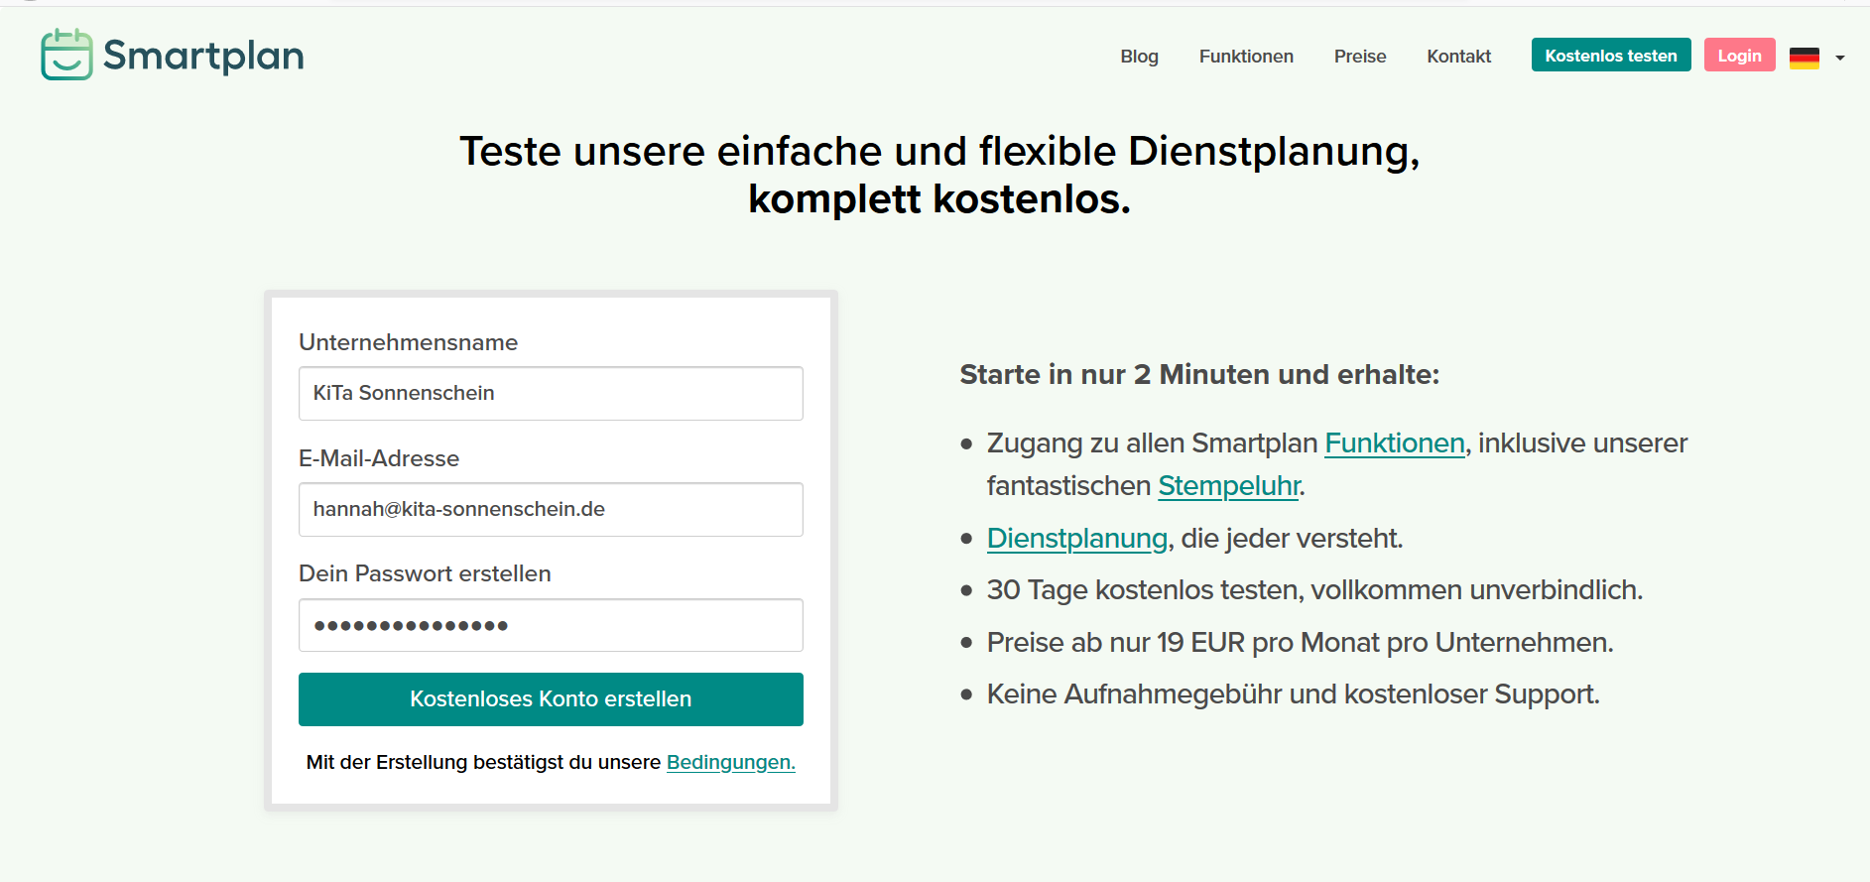This screenshot has height=882, width=1870.
Task: Click the Smartplan calendar logo icon
Action: pyautogui.click(x=66, y=55)
